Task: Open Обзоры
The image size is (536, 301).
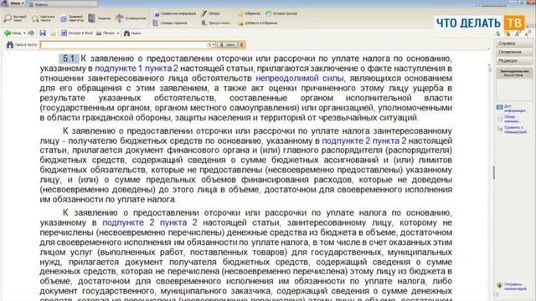Action: click(210, 13)
